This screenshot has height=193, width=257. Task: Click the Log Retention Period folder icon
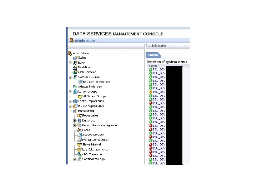pyautogui.click(x=80, y=149)
